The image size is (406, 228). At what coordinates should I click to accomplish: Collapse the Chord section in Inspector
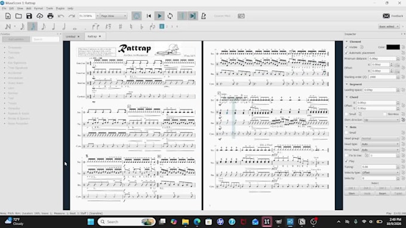click(347, 97)
